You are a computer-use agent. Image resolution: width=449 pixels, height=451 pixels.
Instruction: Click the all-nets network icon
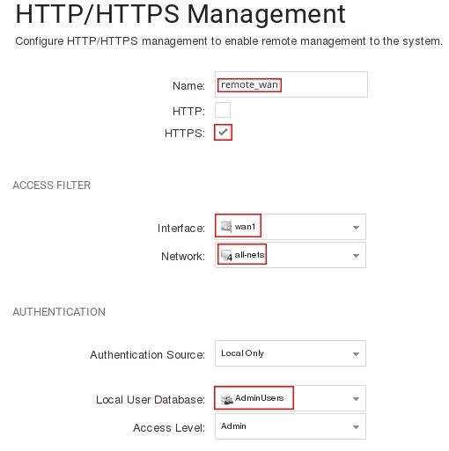click(226, 255)
